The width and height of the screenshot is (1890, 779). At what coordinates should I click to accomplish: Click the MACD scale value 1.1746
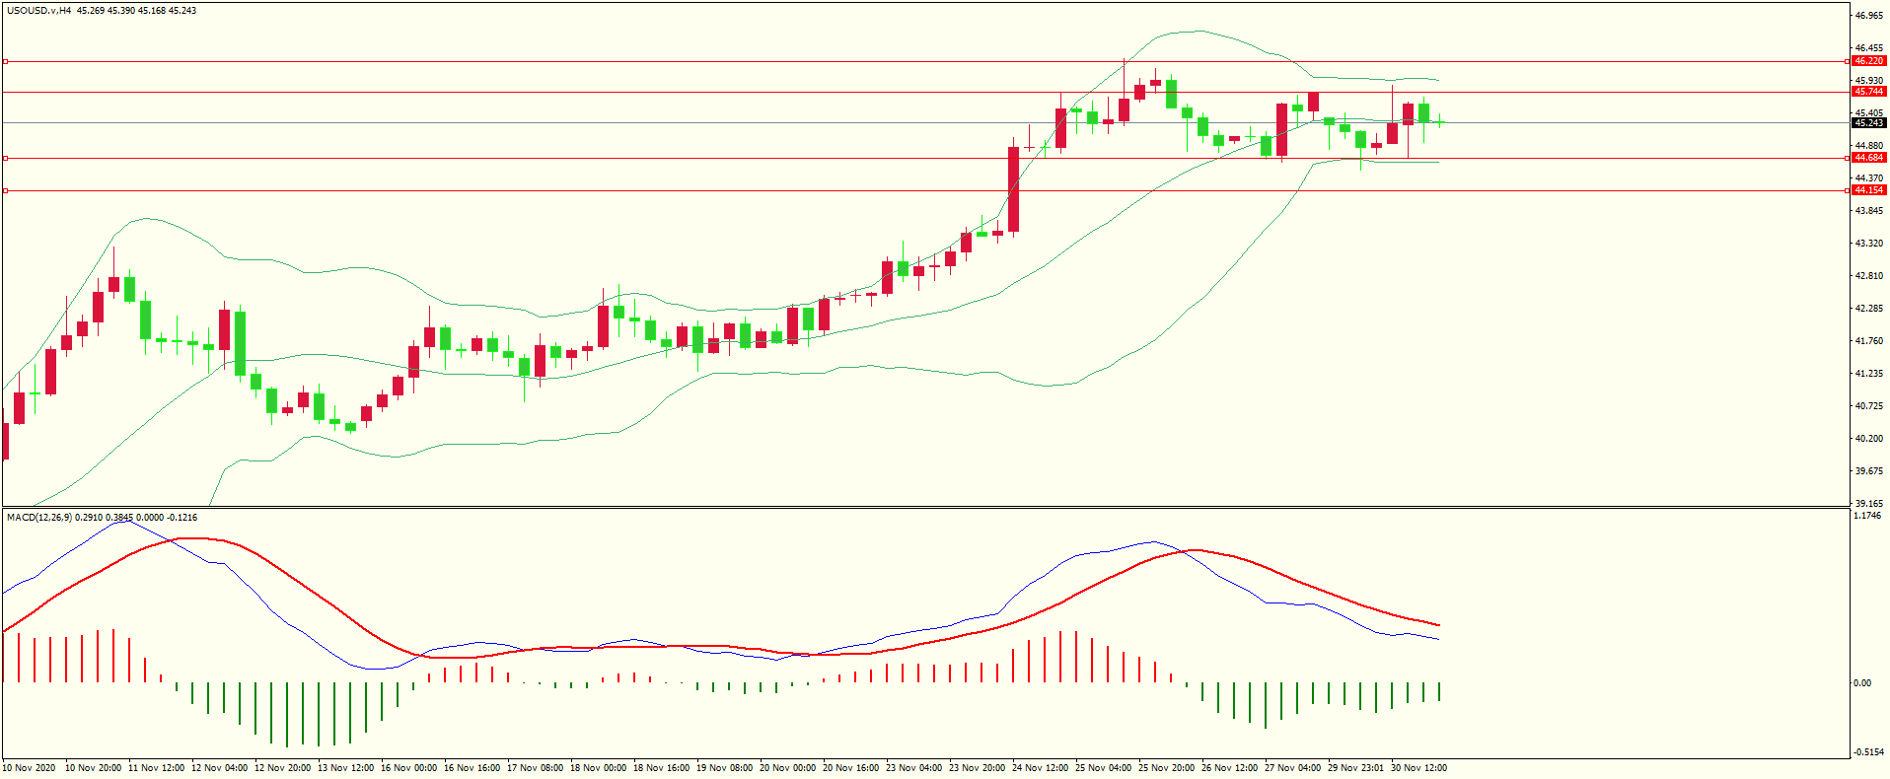point(1866,516)
